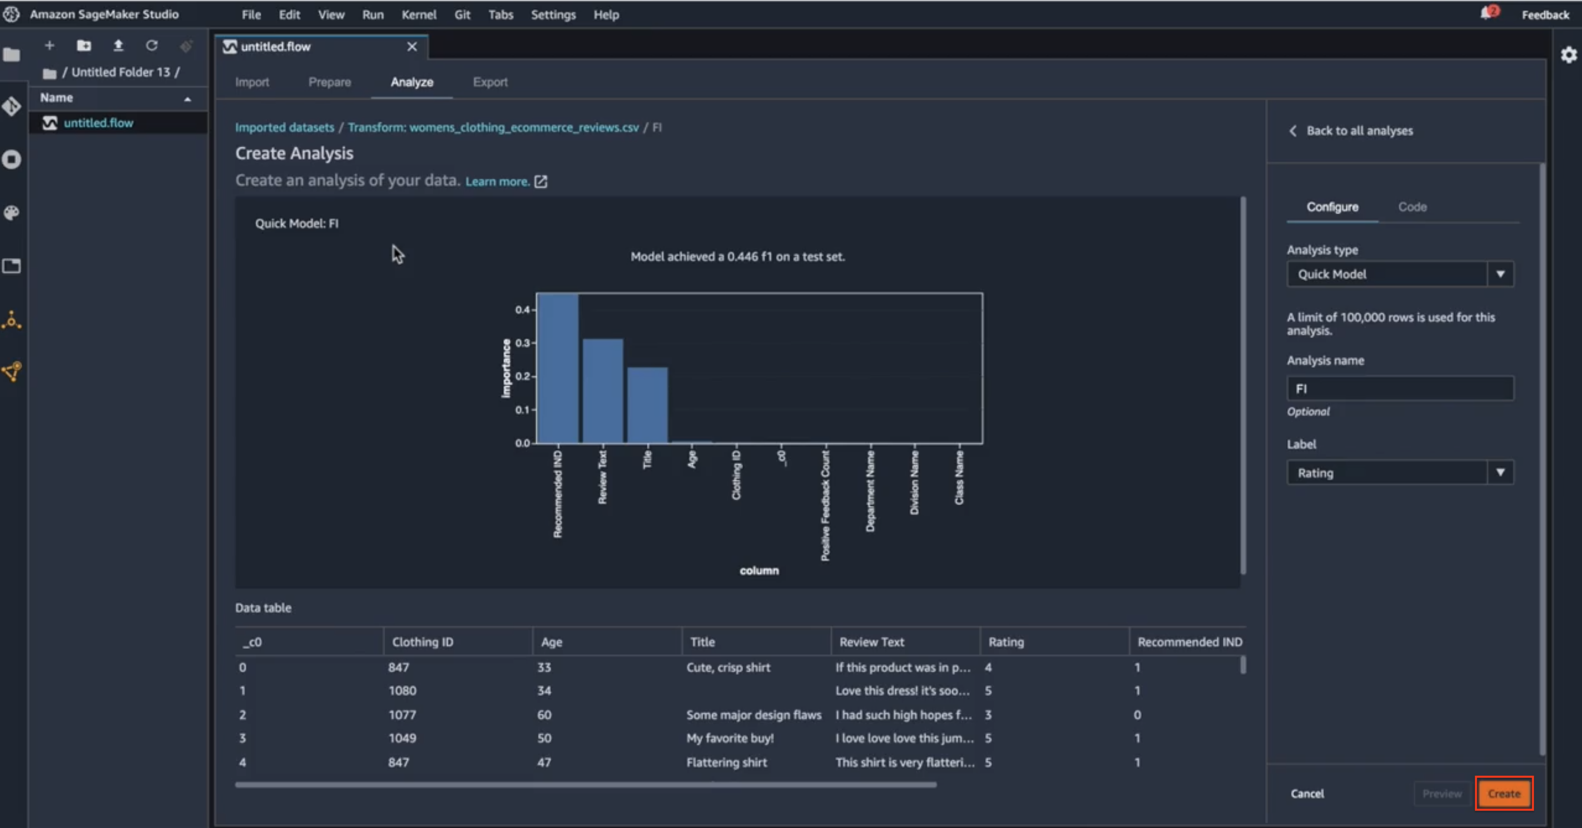Click the data table horizontal scrollbar

point(585,784)
